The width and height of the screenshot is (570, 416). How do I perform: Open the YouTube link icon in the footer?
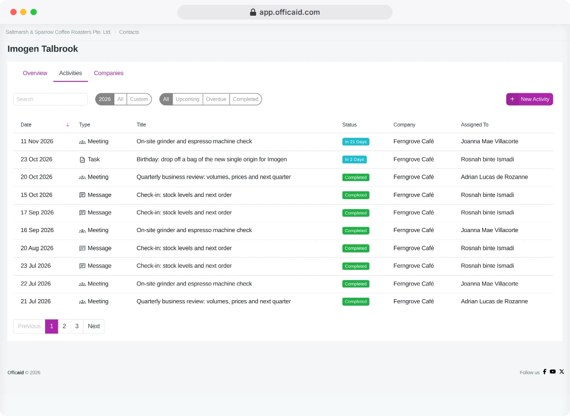point(552,372)
